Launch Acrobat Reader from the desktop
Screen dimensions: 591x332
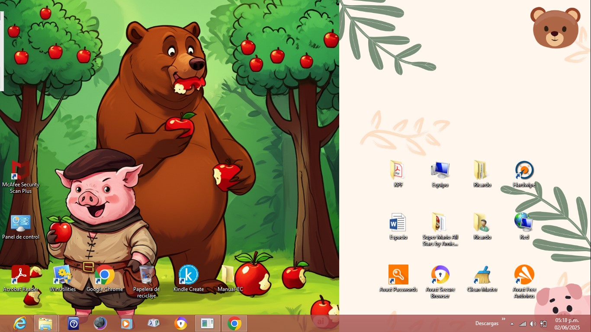(21, 279)
